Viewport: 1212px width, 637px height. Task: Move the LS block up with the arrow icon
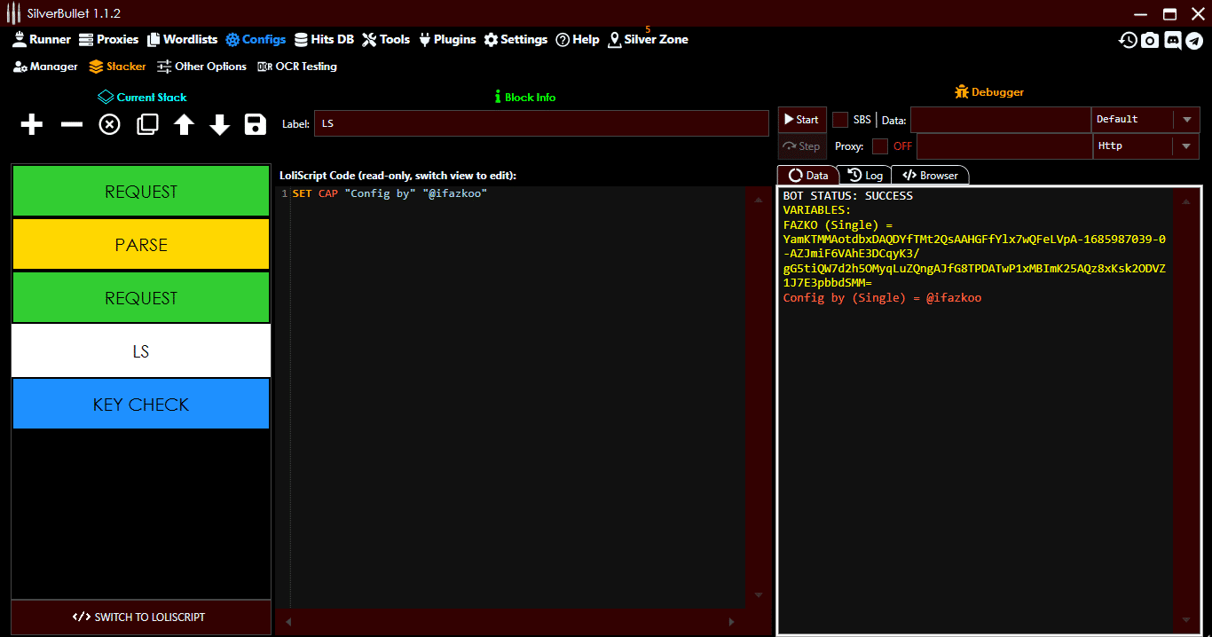(x=183, y=124)
